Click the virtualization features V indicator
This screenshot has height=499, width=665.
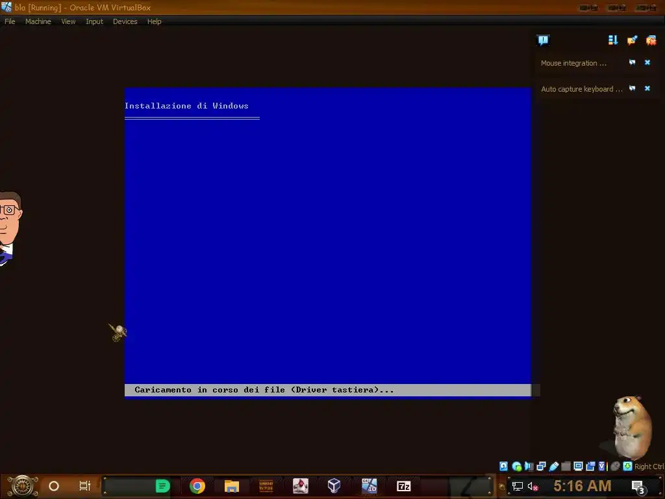coord(603,467)
